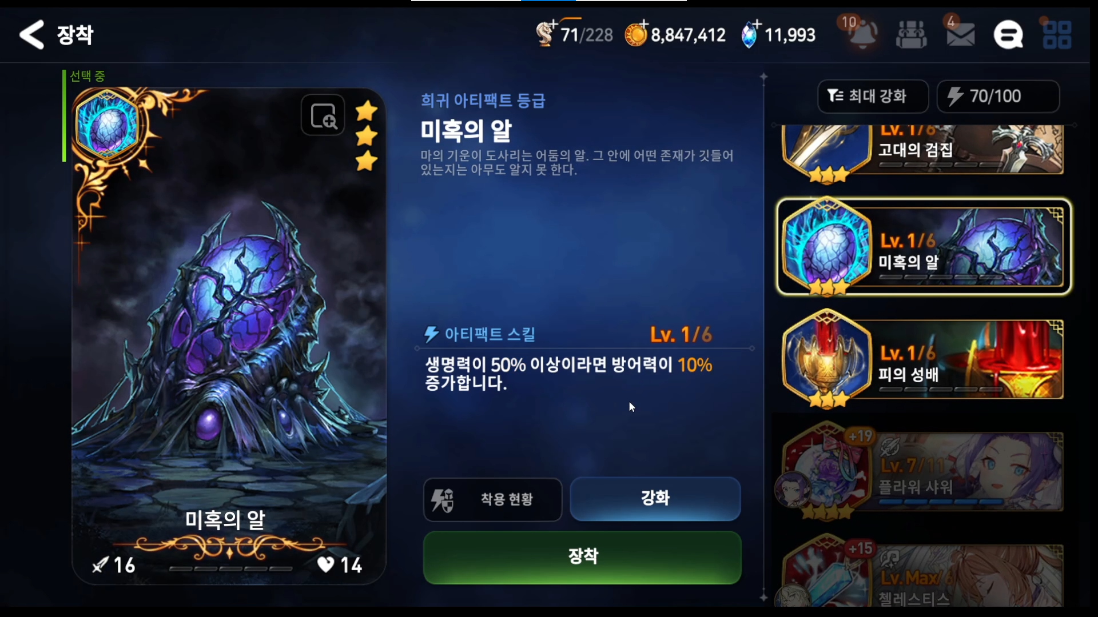Open the mailbox envelope icon
The width and height of the screenshot is (1098, 617).
[960, 34]
